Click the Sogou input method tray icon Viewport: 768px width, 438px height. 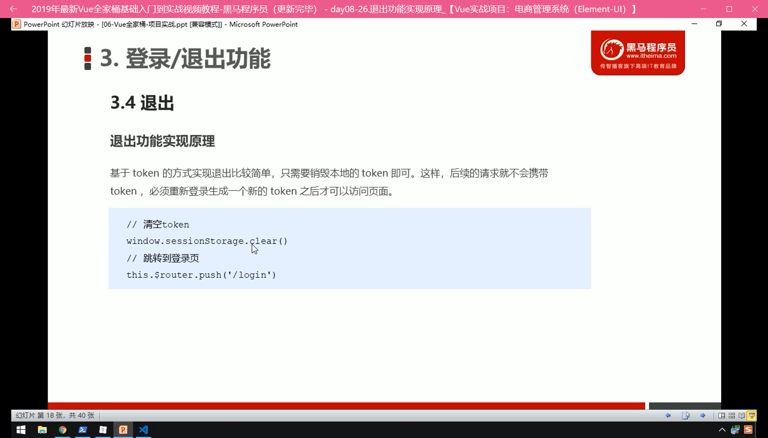coord(748,430)
